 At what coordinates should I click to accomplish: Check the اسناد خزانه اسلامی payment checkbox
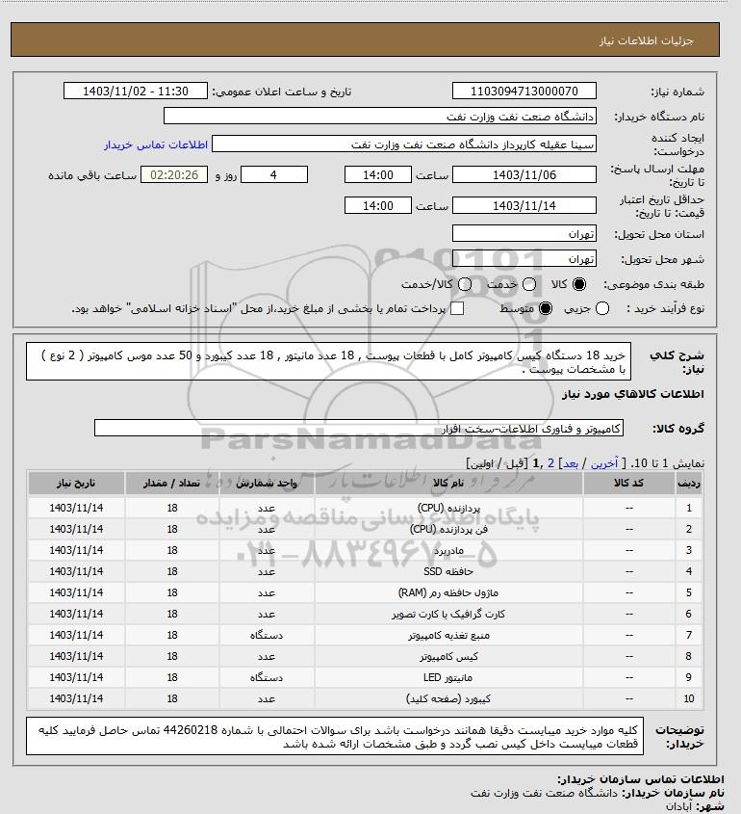[457, 308]
